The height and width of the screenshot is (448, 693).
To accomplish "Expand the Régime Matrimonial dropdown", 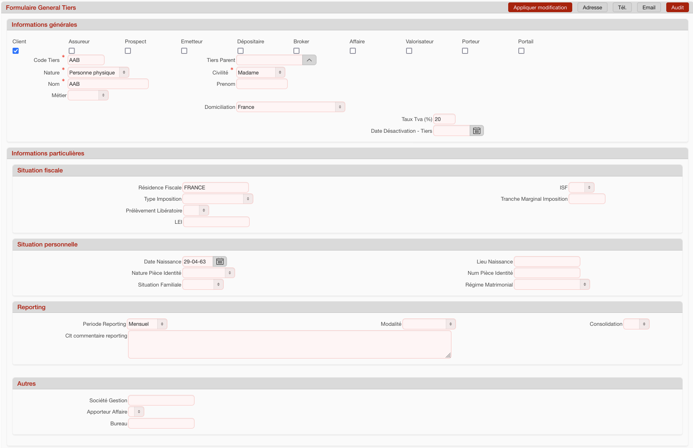I will click(x=552, y=285).
